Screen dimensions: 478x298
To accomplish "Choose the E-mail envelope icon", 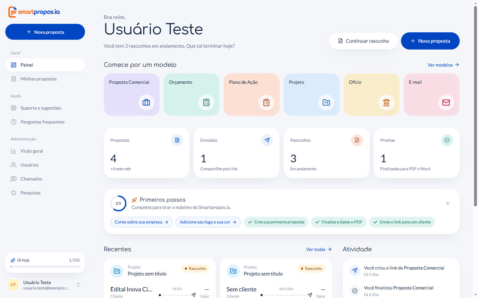I will pyautogui.click(x=446, y=102).
